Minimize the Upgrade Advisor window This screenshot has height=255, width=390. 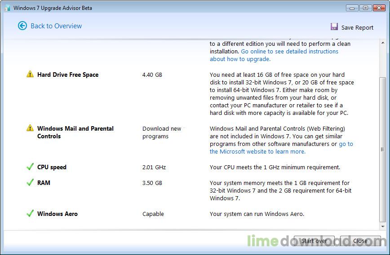tap(352, 8)
